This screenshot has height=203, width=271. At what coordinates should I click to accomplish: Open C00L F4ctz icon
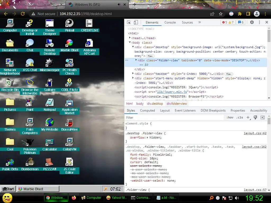pyautogui.click(x=70, y=85)
